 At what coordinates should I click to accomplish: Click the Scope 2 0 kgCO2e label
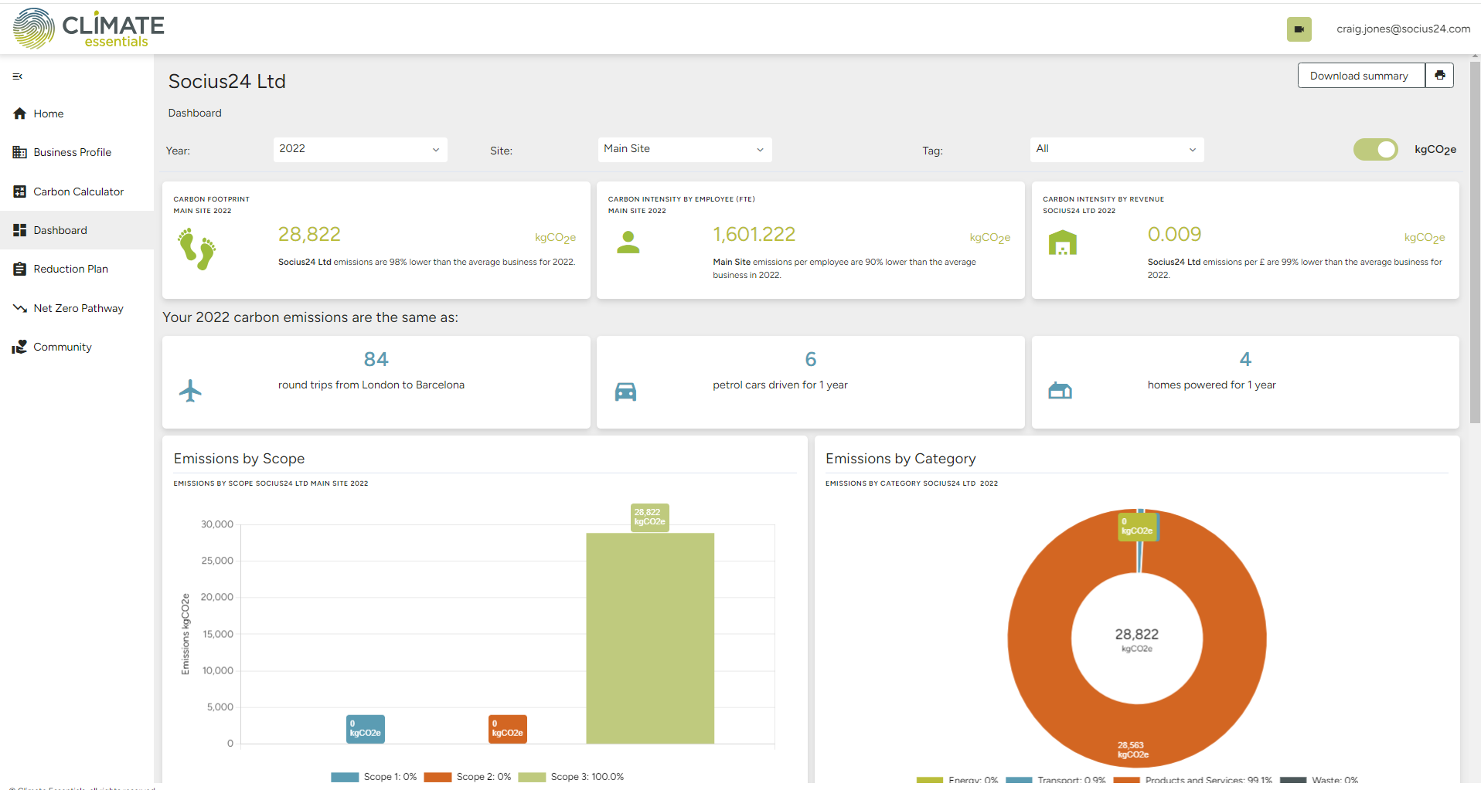click(508, 729)
